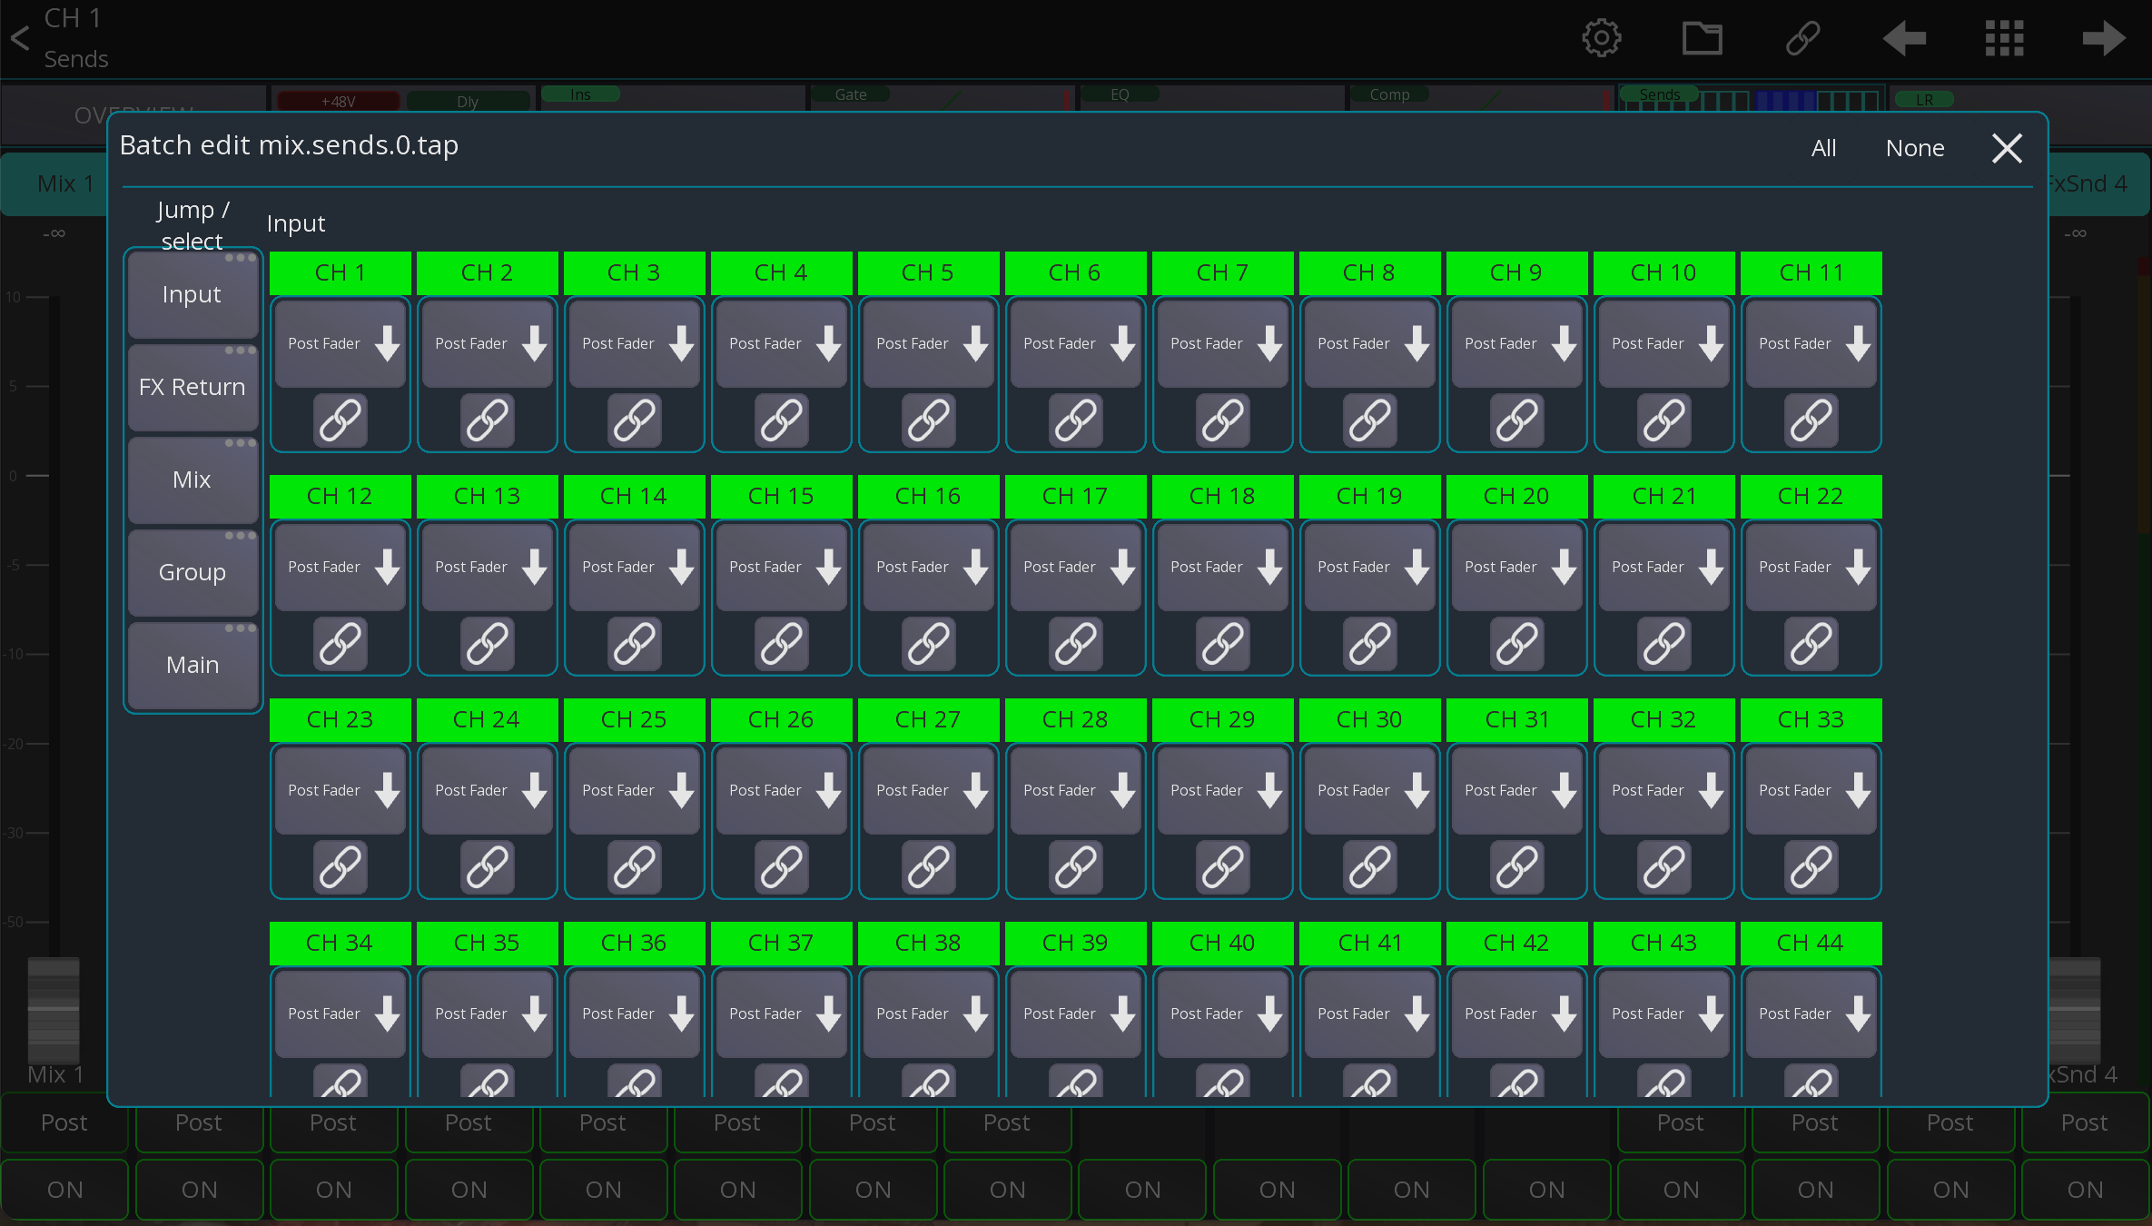This screenshot has width=2152, height=1226.
Task: Toggle link icon under CH 1
Action: (x=341, y=420)
